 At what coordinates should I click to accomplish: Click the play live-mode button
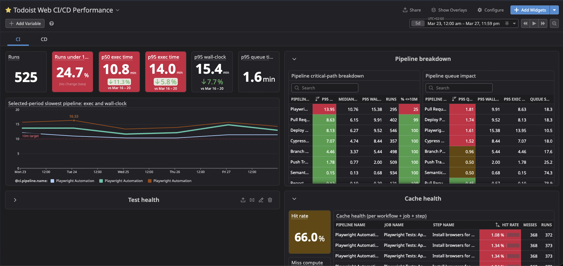click(534, 23)
